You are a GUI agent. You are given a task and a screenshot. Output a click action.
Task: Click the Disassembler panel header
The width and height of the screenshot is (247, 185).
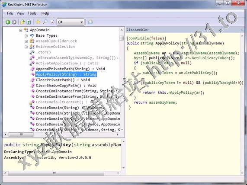pos(185,29)
